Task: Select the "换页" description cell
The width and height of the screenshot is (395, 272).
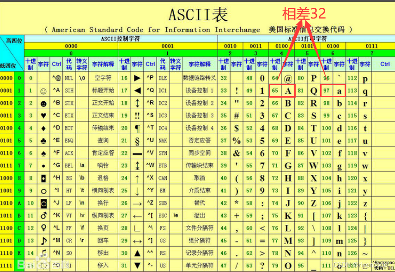Action: pyautogui.click(x=103, y=228)
